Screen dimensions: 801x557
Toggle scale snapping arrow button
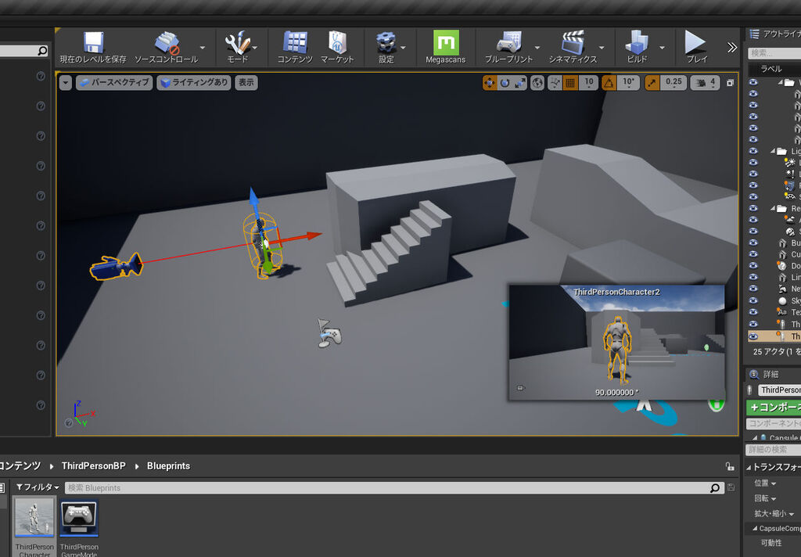[652, 83]
